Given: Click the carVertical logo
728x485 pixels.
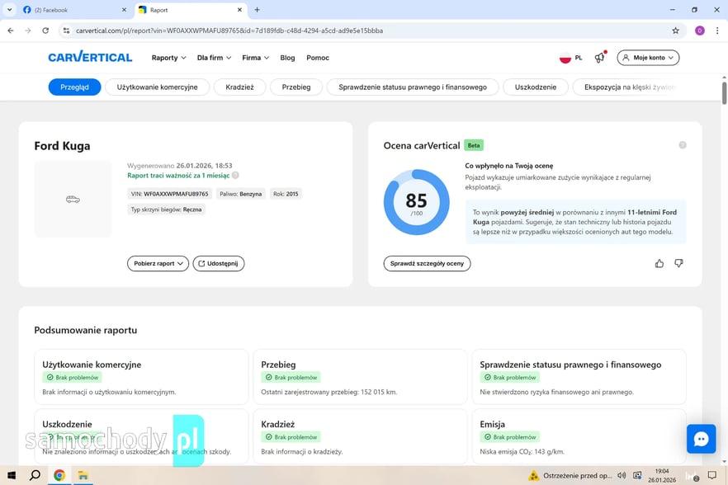Looking at the screenshot, I should pos(90,57).
